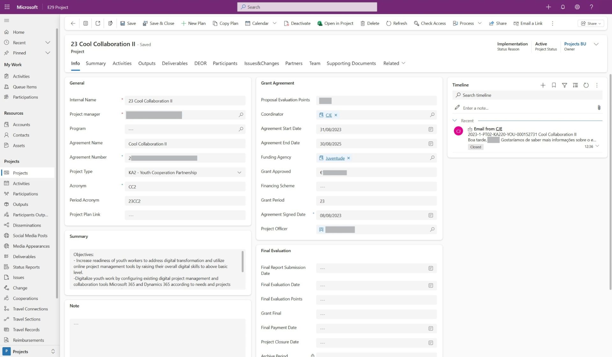The height and width of the screenshot is (357, 612).
Task: Expand the Related tab dropdown
Action: point(394,63)
